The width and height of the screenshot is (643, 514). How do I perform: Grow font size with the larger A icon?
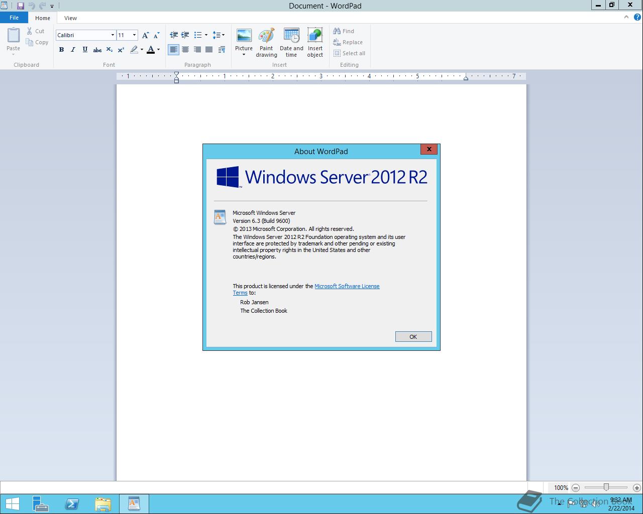click(x=145, y=35)
